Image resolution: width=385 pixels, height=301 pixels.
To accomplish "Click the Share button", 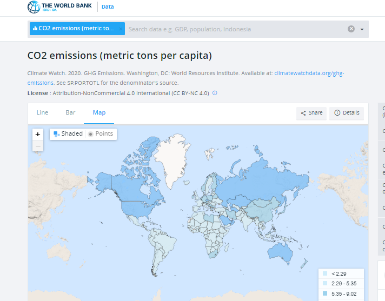I will point(311,113).
